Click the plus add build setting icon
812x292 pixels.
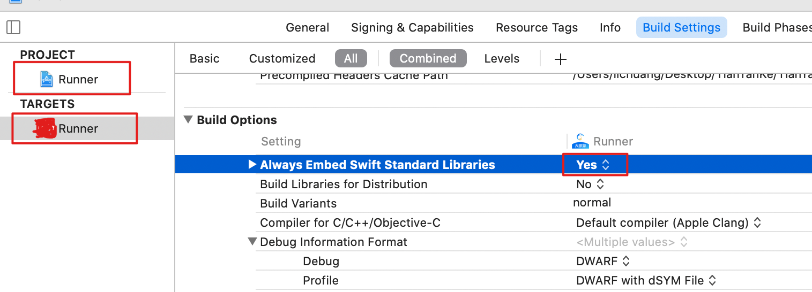(560, 59)
